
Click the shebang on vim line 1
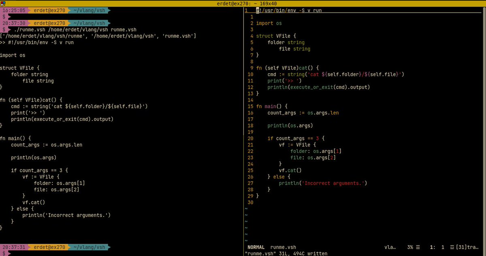coord(289,10)
